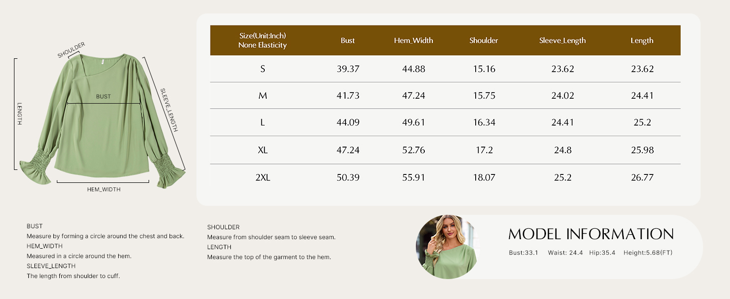730x299 pixels.
Task: Click the model's circular photo thumbnail
Action: tap(446, 247)
